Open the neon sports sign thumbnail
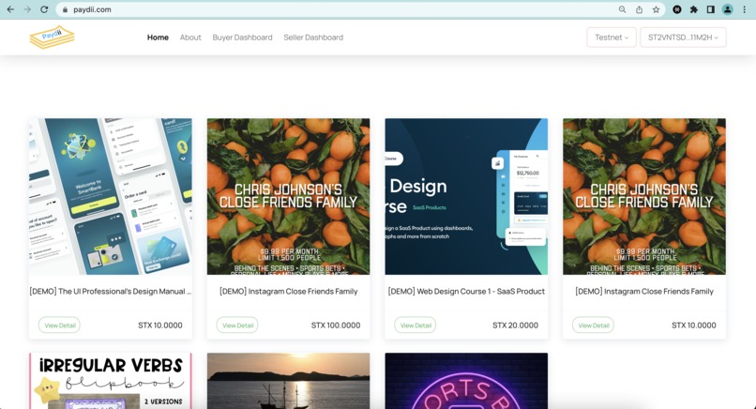The width and height of the screenshot is (756, 409). tap(466, 381)
